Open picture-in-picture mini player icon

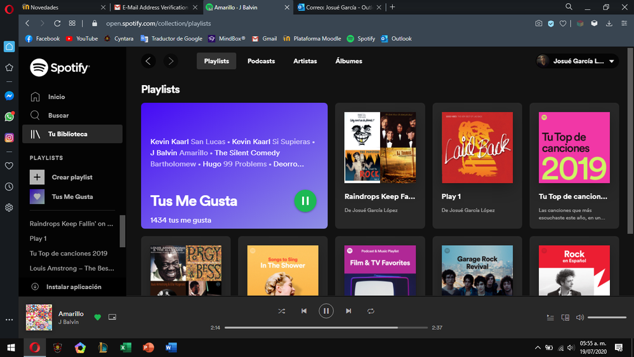point(112,317)
